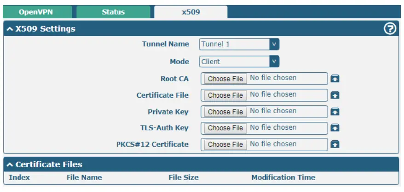Switch to the OpenVPN tab

(x=38, y=12)
